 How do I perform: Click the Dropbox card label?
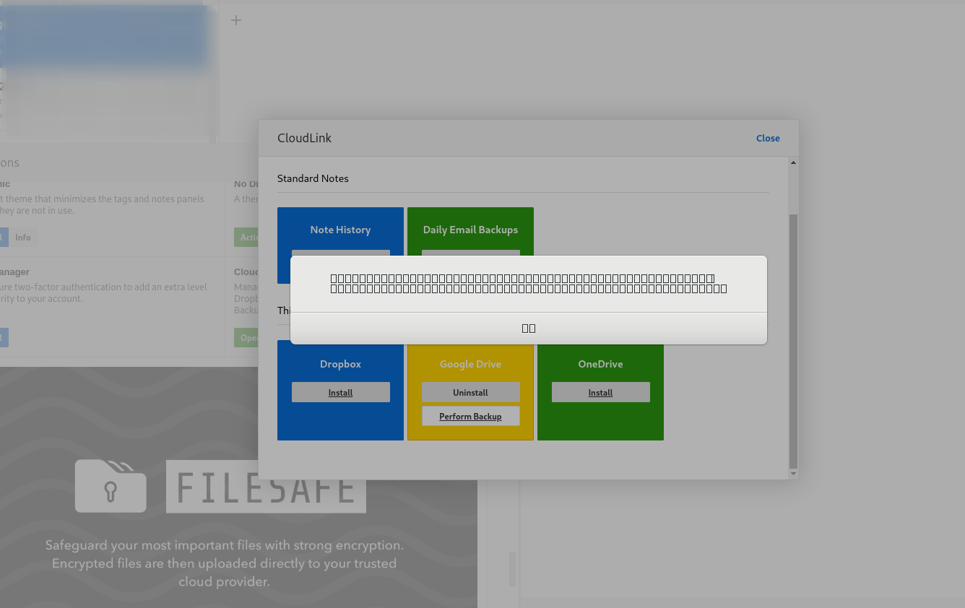coord(341,364)
